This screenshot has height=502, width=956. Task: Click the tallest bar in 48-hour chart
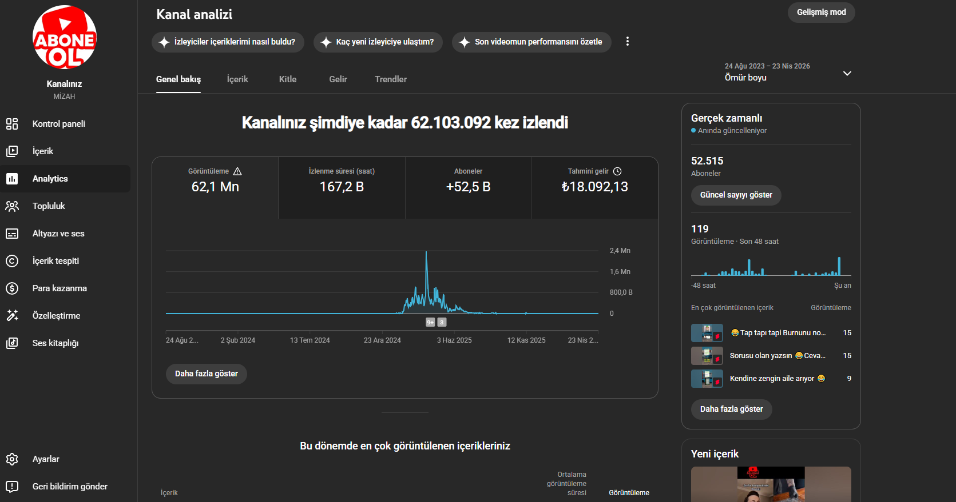pos(839,267)
